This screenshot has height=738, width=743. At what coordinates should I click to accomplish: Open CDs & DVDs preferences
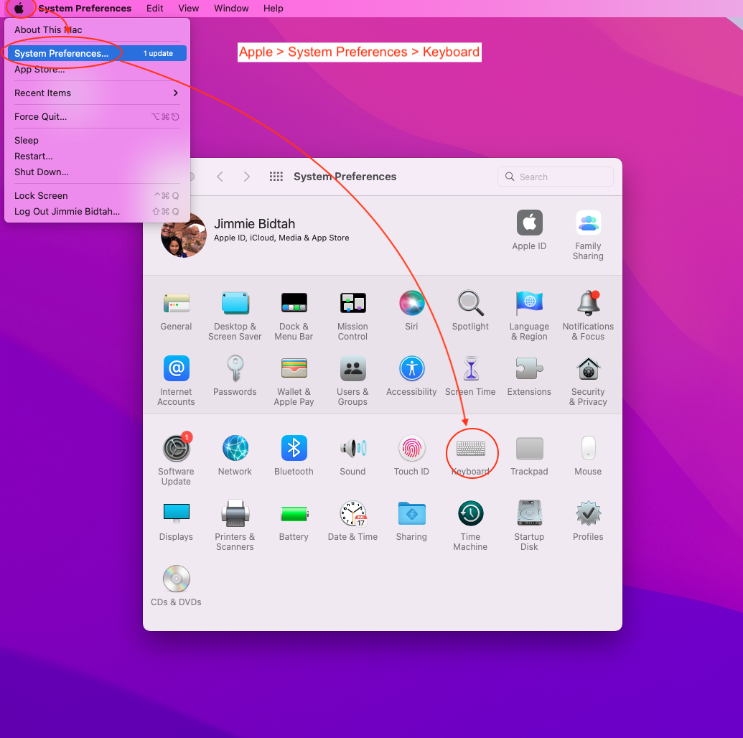(176, 586)
